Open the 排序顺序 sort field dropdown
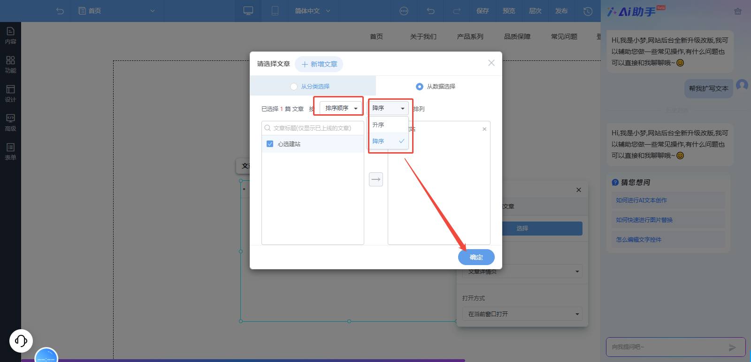 tap(341, 108)
